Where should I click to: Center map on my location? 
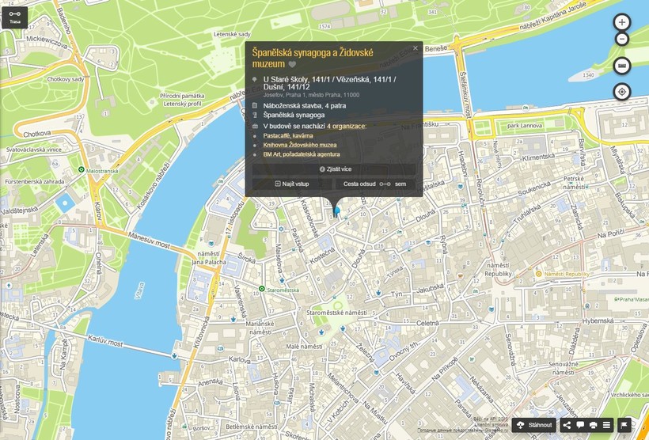[x=622, y=92]
